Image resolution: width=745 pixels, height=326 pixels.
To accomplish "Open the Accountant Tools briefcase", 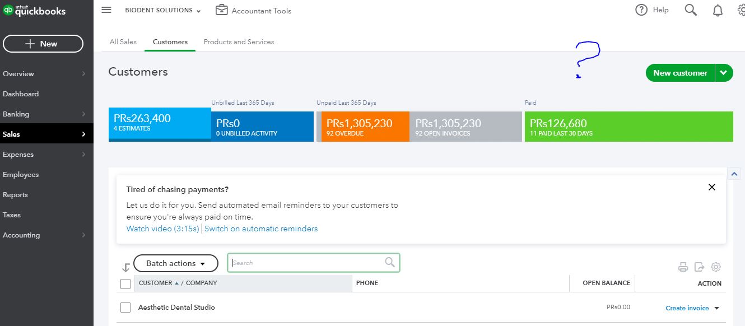I will point(221,10).
